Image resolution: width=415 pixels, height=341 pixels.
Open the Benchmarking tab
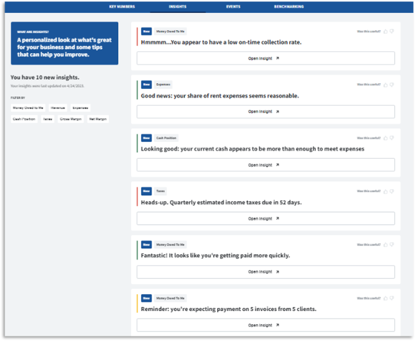(x=289, y=6)
